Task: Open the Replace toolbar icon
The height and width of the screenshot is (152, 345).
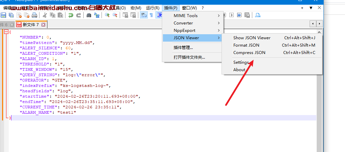Action: [96, 15]
